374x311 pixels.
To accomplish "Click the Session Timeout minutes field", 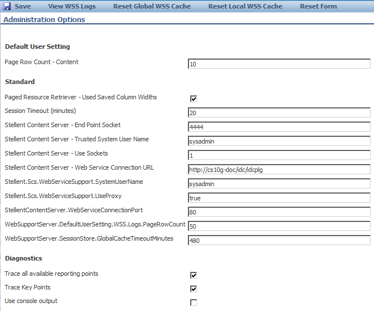I will pos(279,112).
